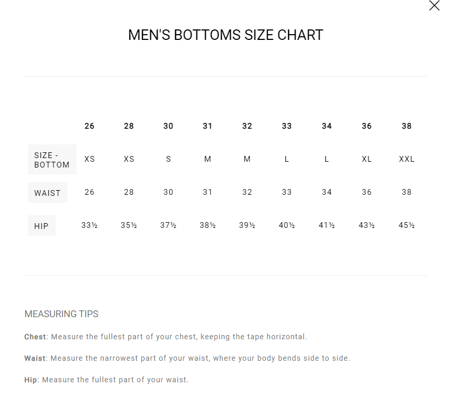Click column header 38
The width and height of the screenshot is (451, 397).
point(406,126)
